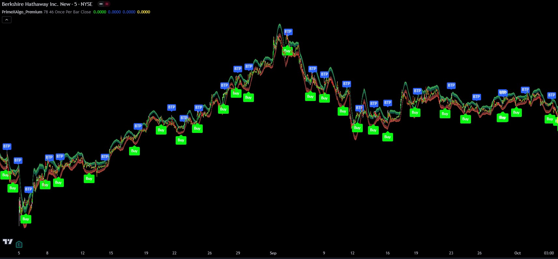558x259 pixels.
Task: Click the 'Sep' label on the time axis
Action: tap(273, 253)
